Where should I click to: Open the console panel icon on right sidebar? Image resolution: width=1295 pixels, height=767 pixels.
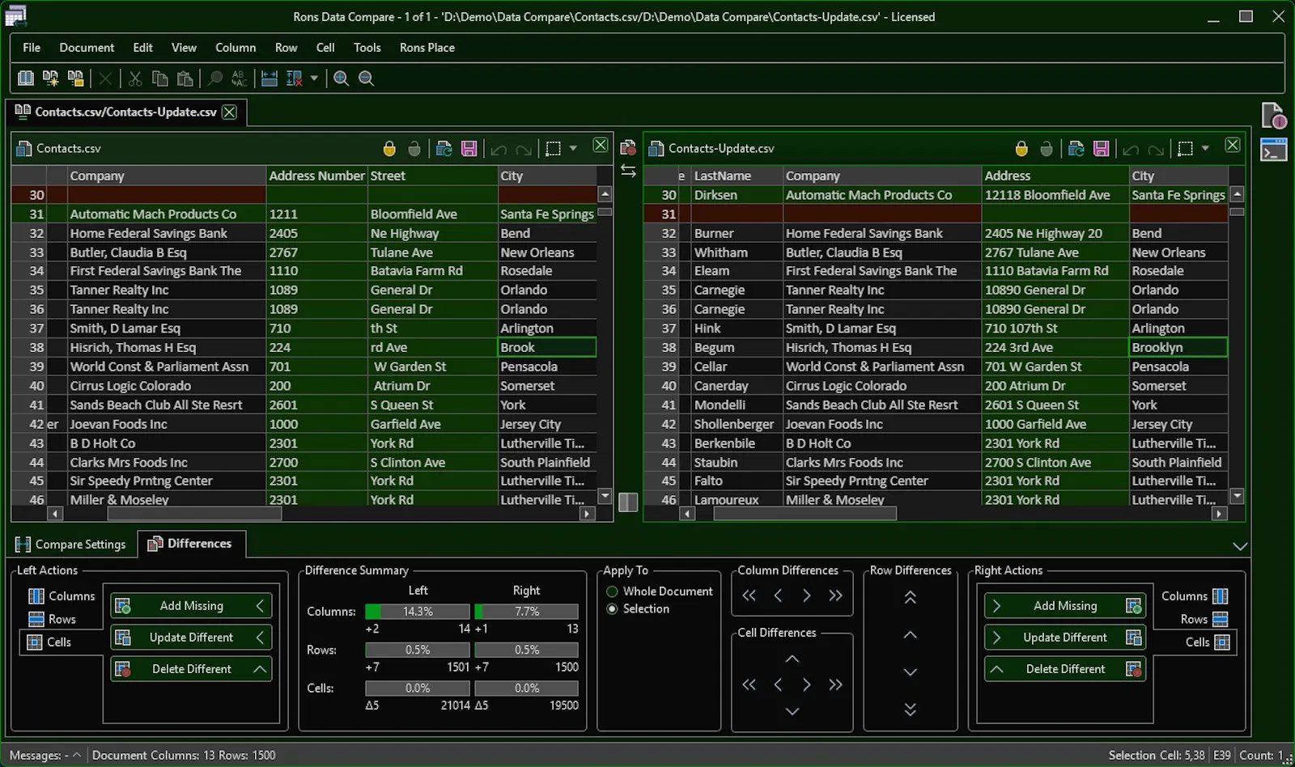[1274, 150]
